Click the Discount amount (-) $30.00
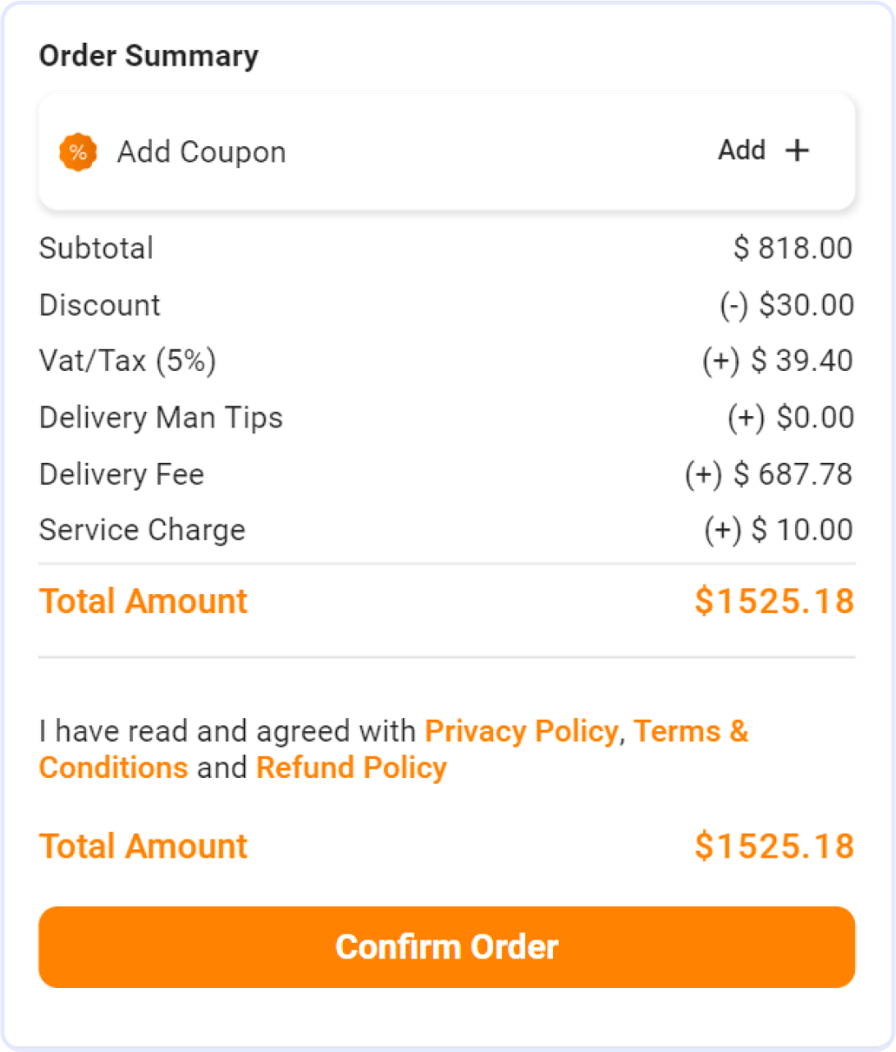 point(787,305)
